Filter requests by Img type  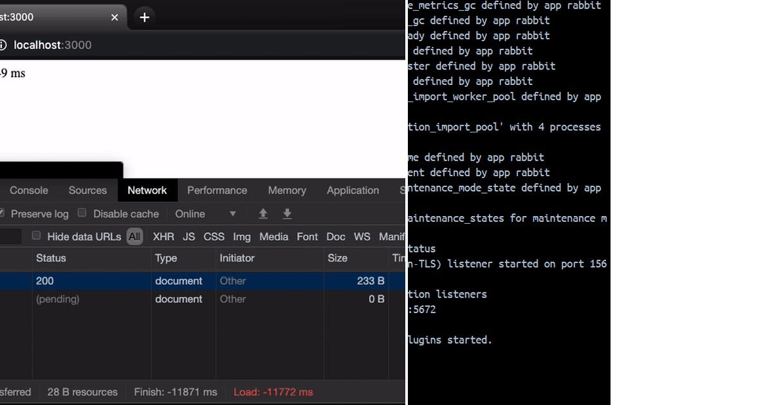click(242, 237)
